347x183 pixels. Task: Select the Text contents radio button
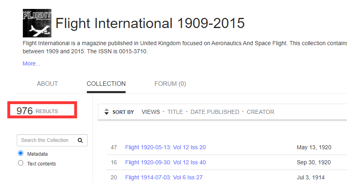(20, 163)
